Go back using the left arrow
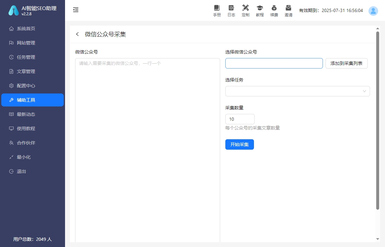Viewport: 385px width, 247px height. click(77, 34)
